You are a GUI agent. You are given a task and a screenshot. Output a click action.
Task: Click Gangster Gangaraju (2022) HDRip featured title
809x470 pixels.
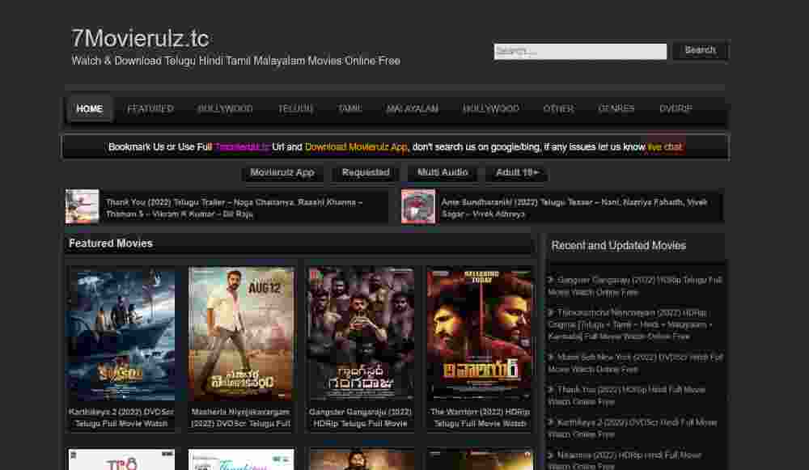pos(361,418)
